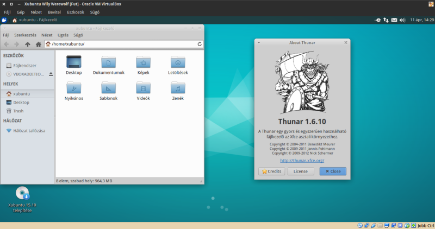Click the clock showing 11 ápr, 14:29
435x229 pixels.
[422, 20]
